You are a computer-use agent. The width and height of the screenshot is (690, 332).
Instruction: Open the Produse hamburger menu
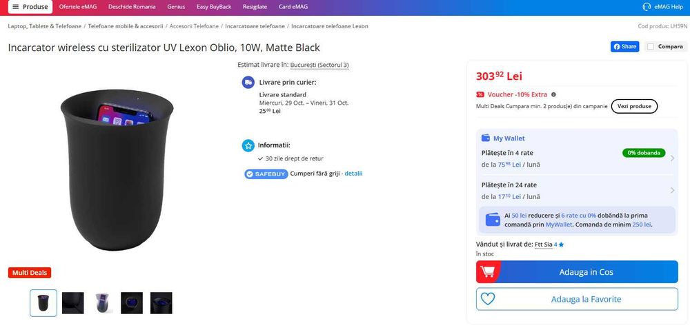30,7
